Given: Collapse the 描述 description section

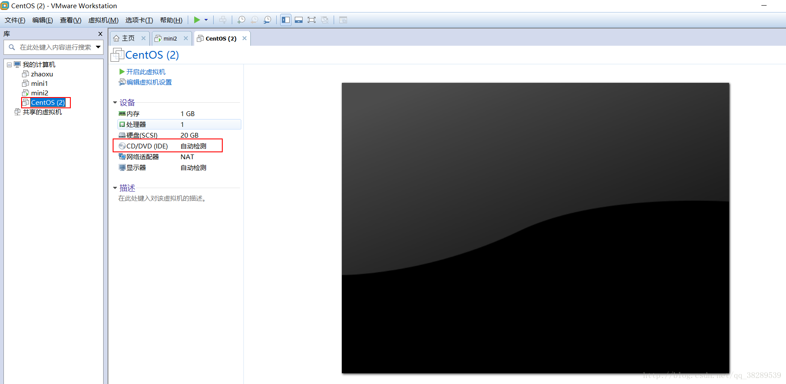Looking at the screenshot, I should point(115,188).
